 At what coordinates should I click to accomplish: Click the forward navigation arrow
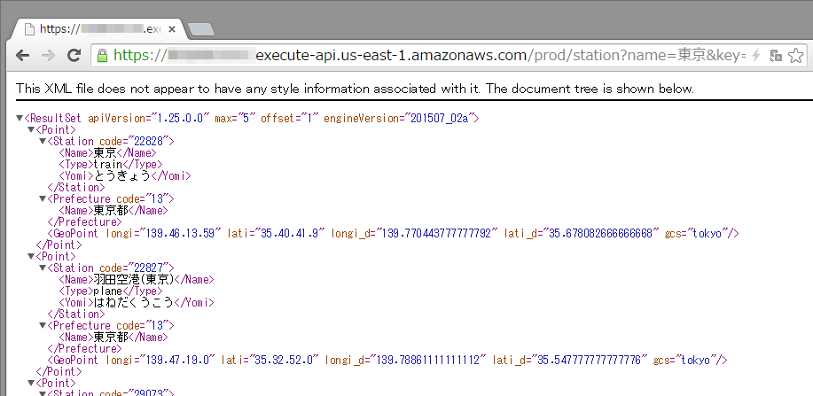click(x=48, y=56)
